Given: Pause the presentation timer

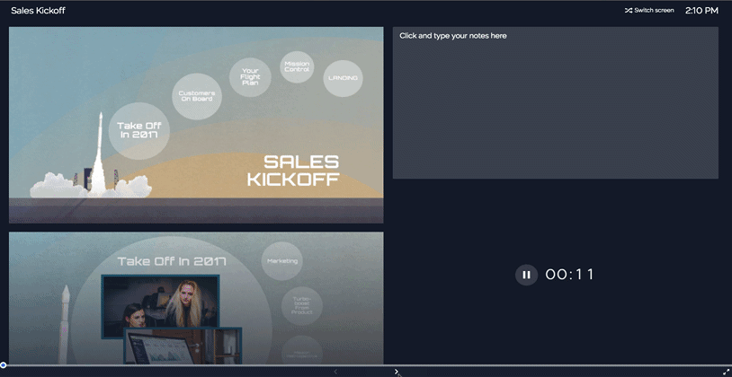Looking at the screenshot, I should point(526,275).
